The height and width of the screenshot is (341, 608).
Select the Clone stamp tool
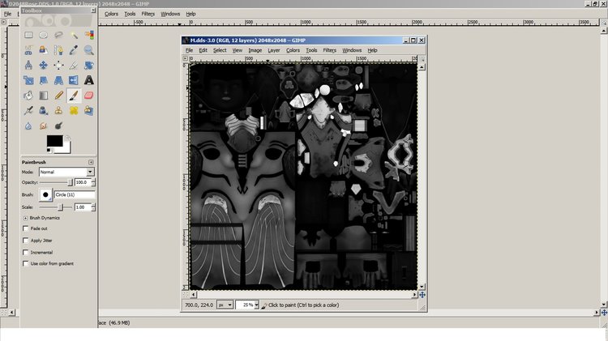pos(58,110)
